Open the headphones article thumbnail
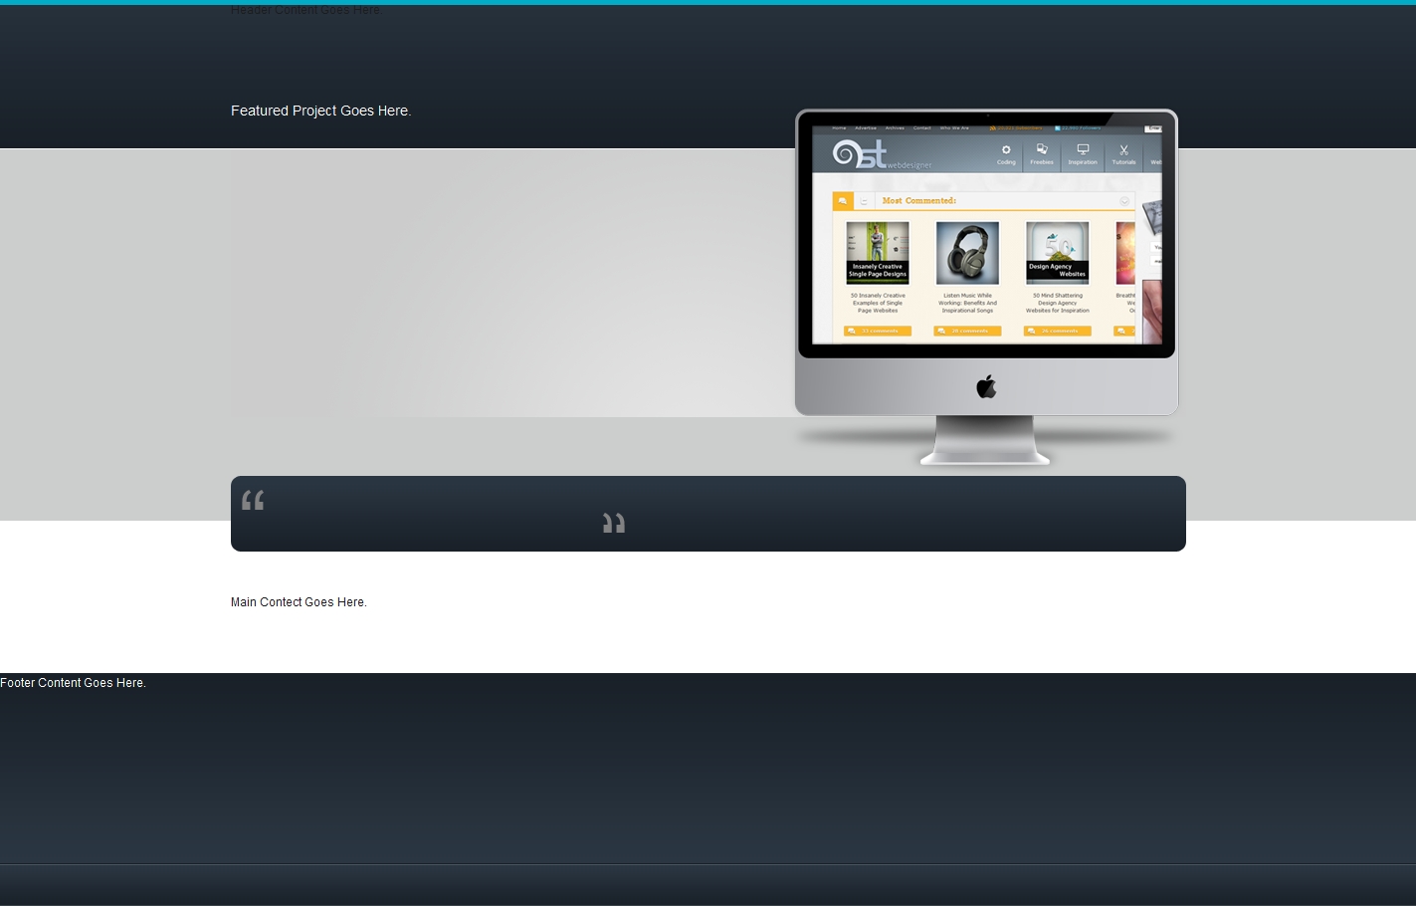Viewport: 1416px width, 906px height. 967,253
